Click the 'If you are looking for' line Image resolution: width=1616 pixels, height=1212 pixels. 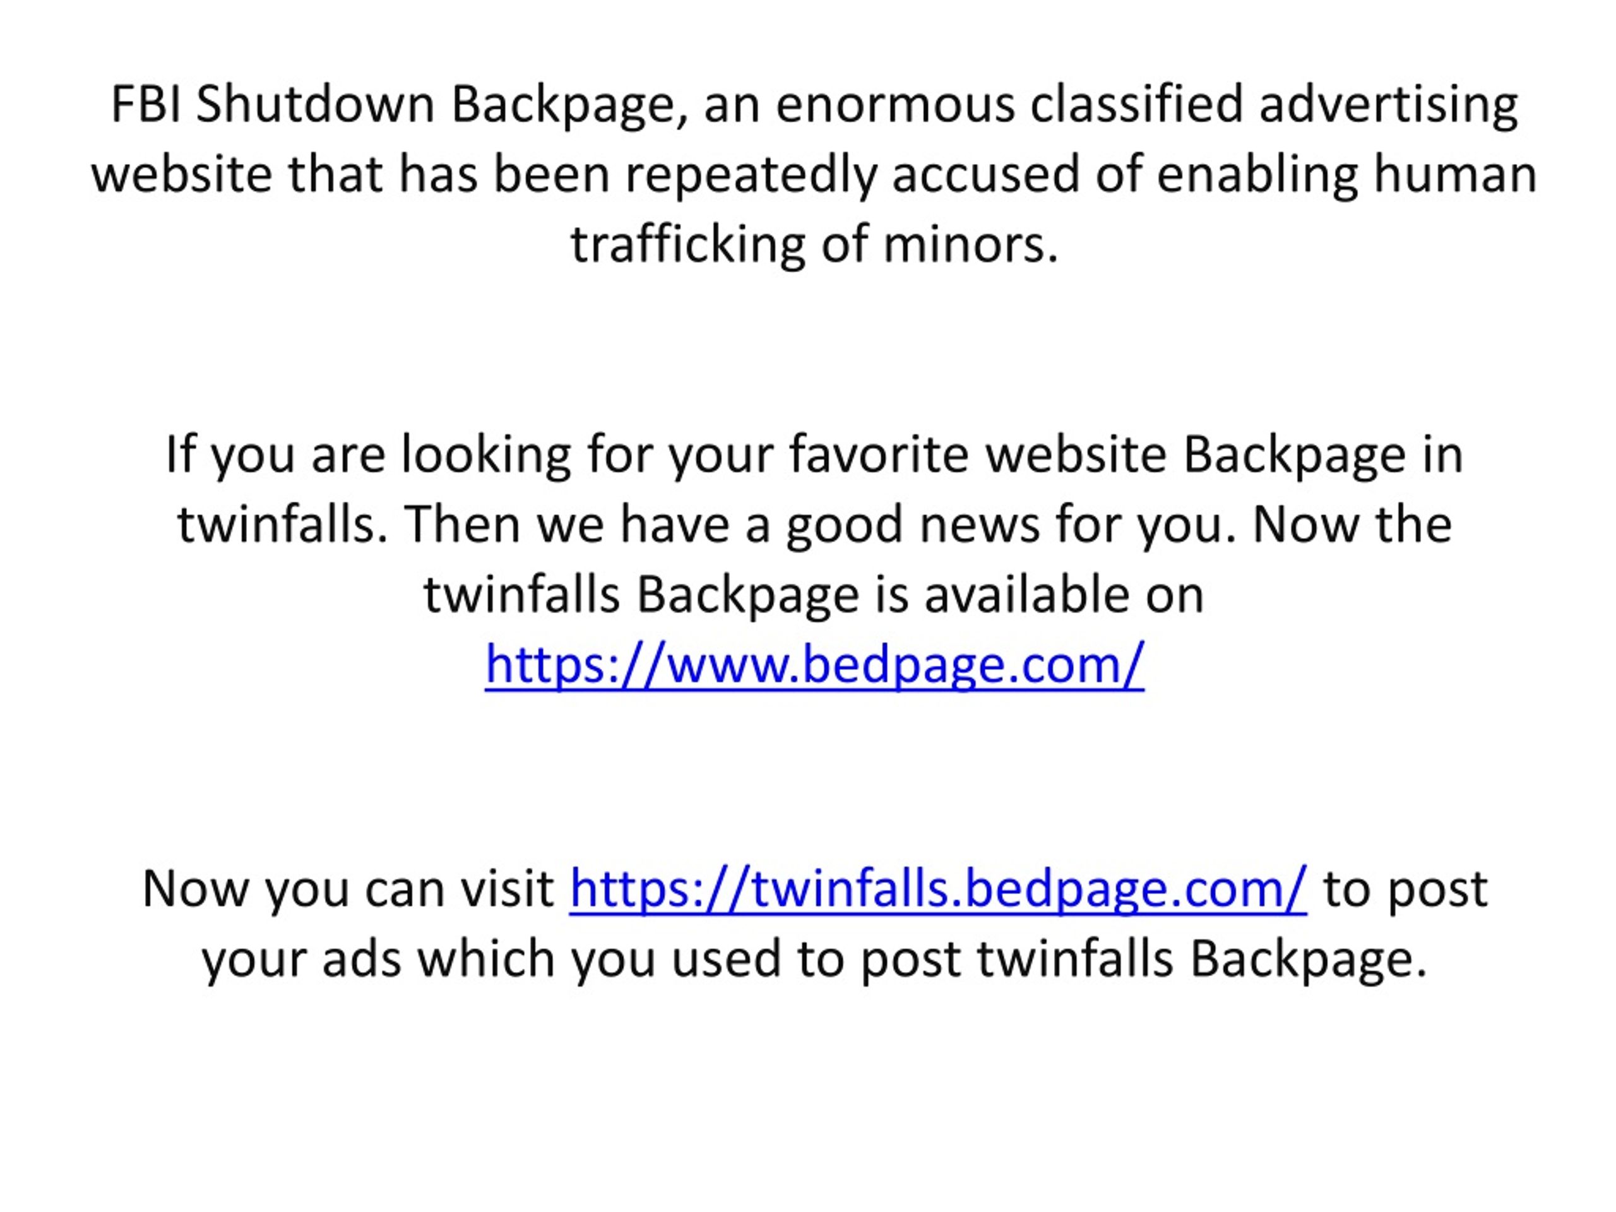[x=814, y=454]
